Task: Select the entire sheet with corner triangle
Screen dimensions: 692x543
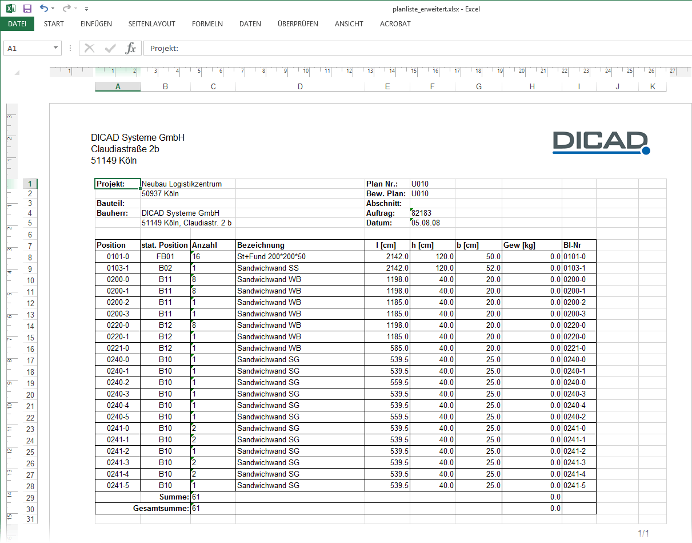Action: (17, 72)
